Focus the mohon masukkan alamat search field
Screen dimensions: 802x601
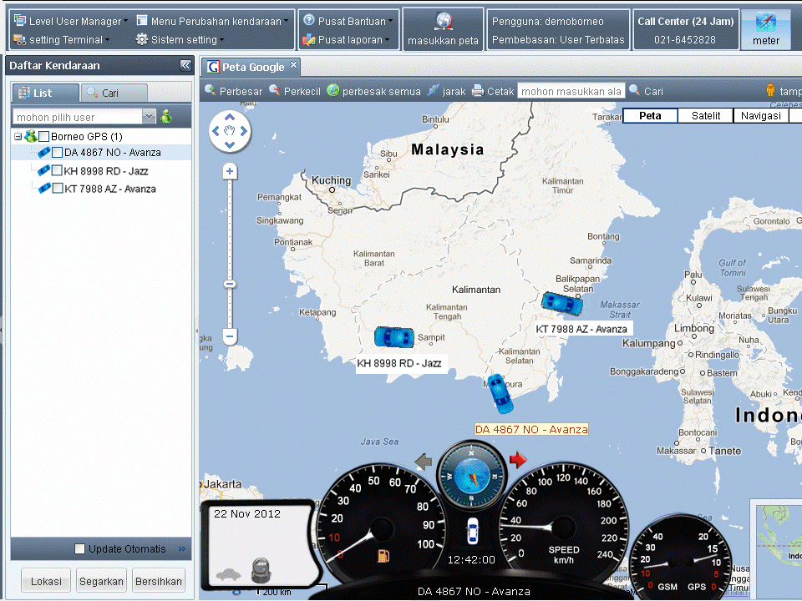coord(571,91)
